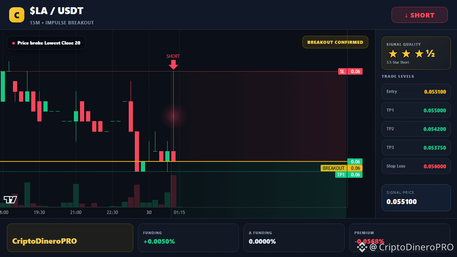The height and width of the screenshot is (257, 457).
Task: Click the $LA / USDT pair title
Action: point(56,11)
